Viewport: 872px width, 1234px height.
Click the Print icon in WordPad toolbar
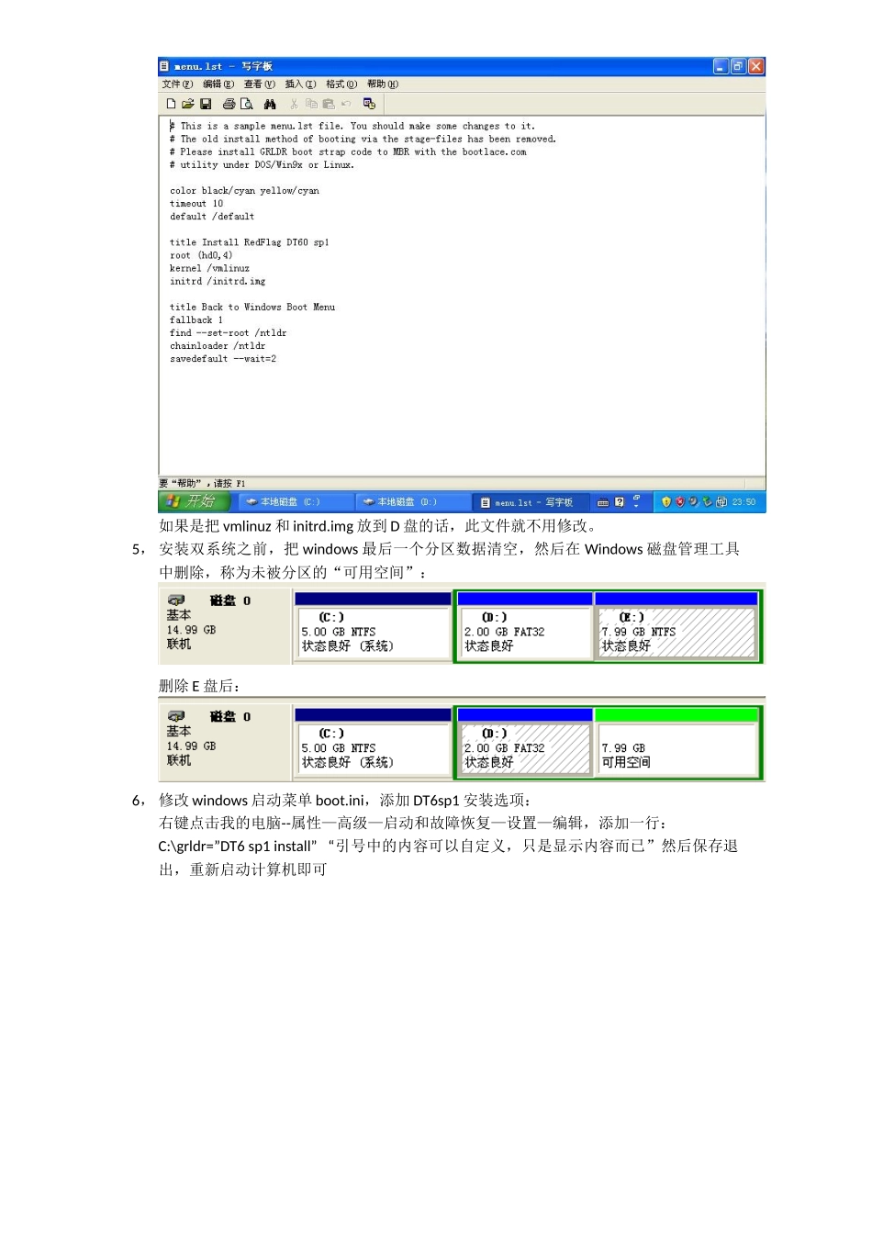click(229, 104)
